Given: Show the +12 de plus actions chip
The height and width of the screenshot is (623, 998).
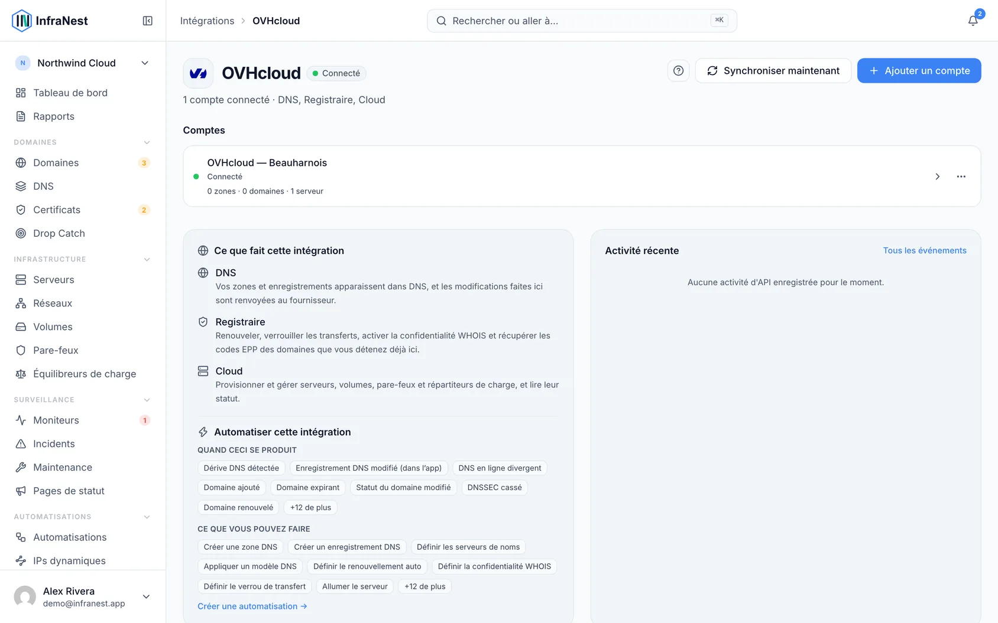Looking at the screenshot, I should point(425,586).
